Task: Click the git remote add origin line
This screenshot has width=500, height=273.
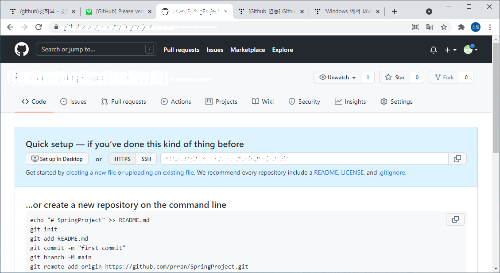Action: (139, 267)
